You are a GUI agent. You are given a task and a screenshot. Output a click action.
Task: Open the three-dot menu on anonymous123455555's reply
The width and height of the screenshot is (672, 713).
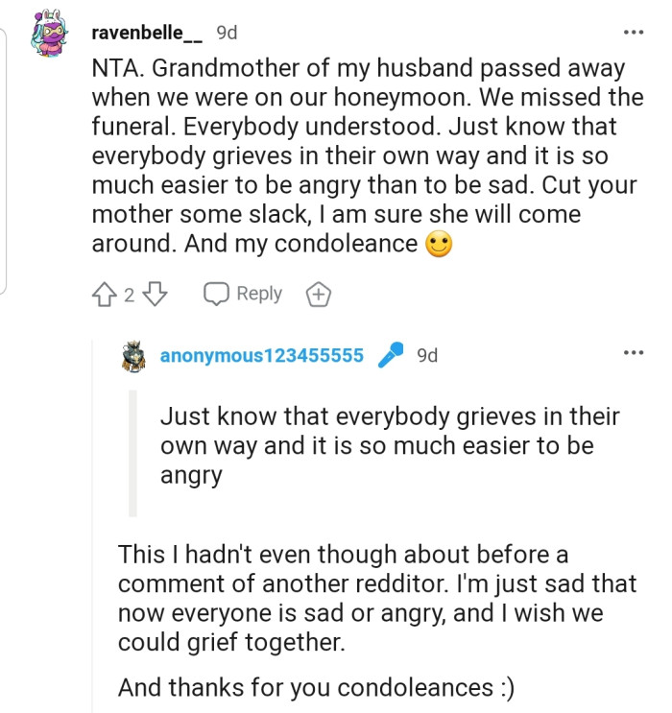pyautogui.click(x=634, y=353)
